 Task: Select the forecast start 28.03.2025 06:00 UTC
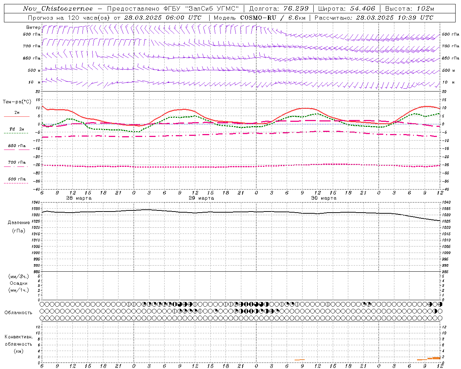click(163, 18)
